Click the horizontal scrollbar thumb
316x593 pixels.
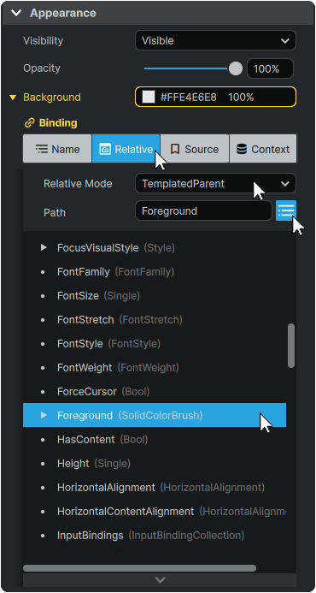[139, 568]
